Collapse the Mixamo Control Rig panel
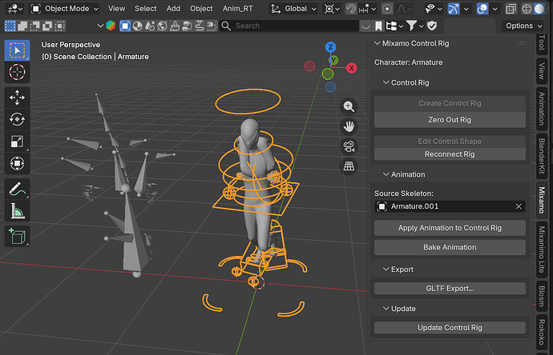Image resolution: width=553 pixels, height=355 pixels. click(x=377, y=43)
